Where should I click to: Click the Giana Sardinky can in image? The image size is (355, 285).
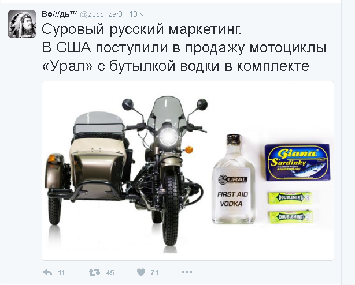coord(298,162)
